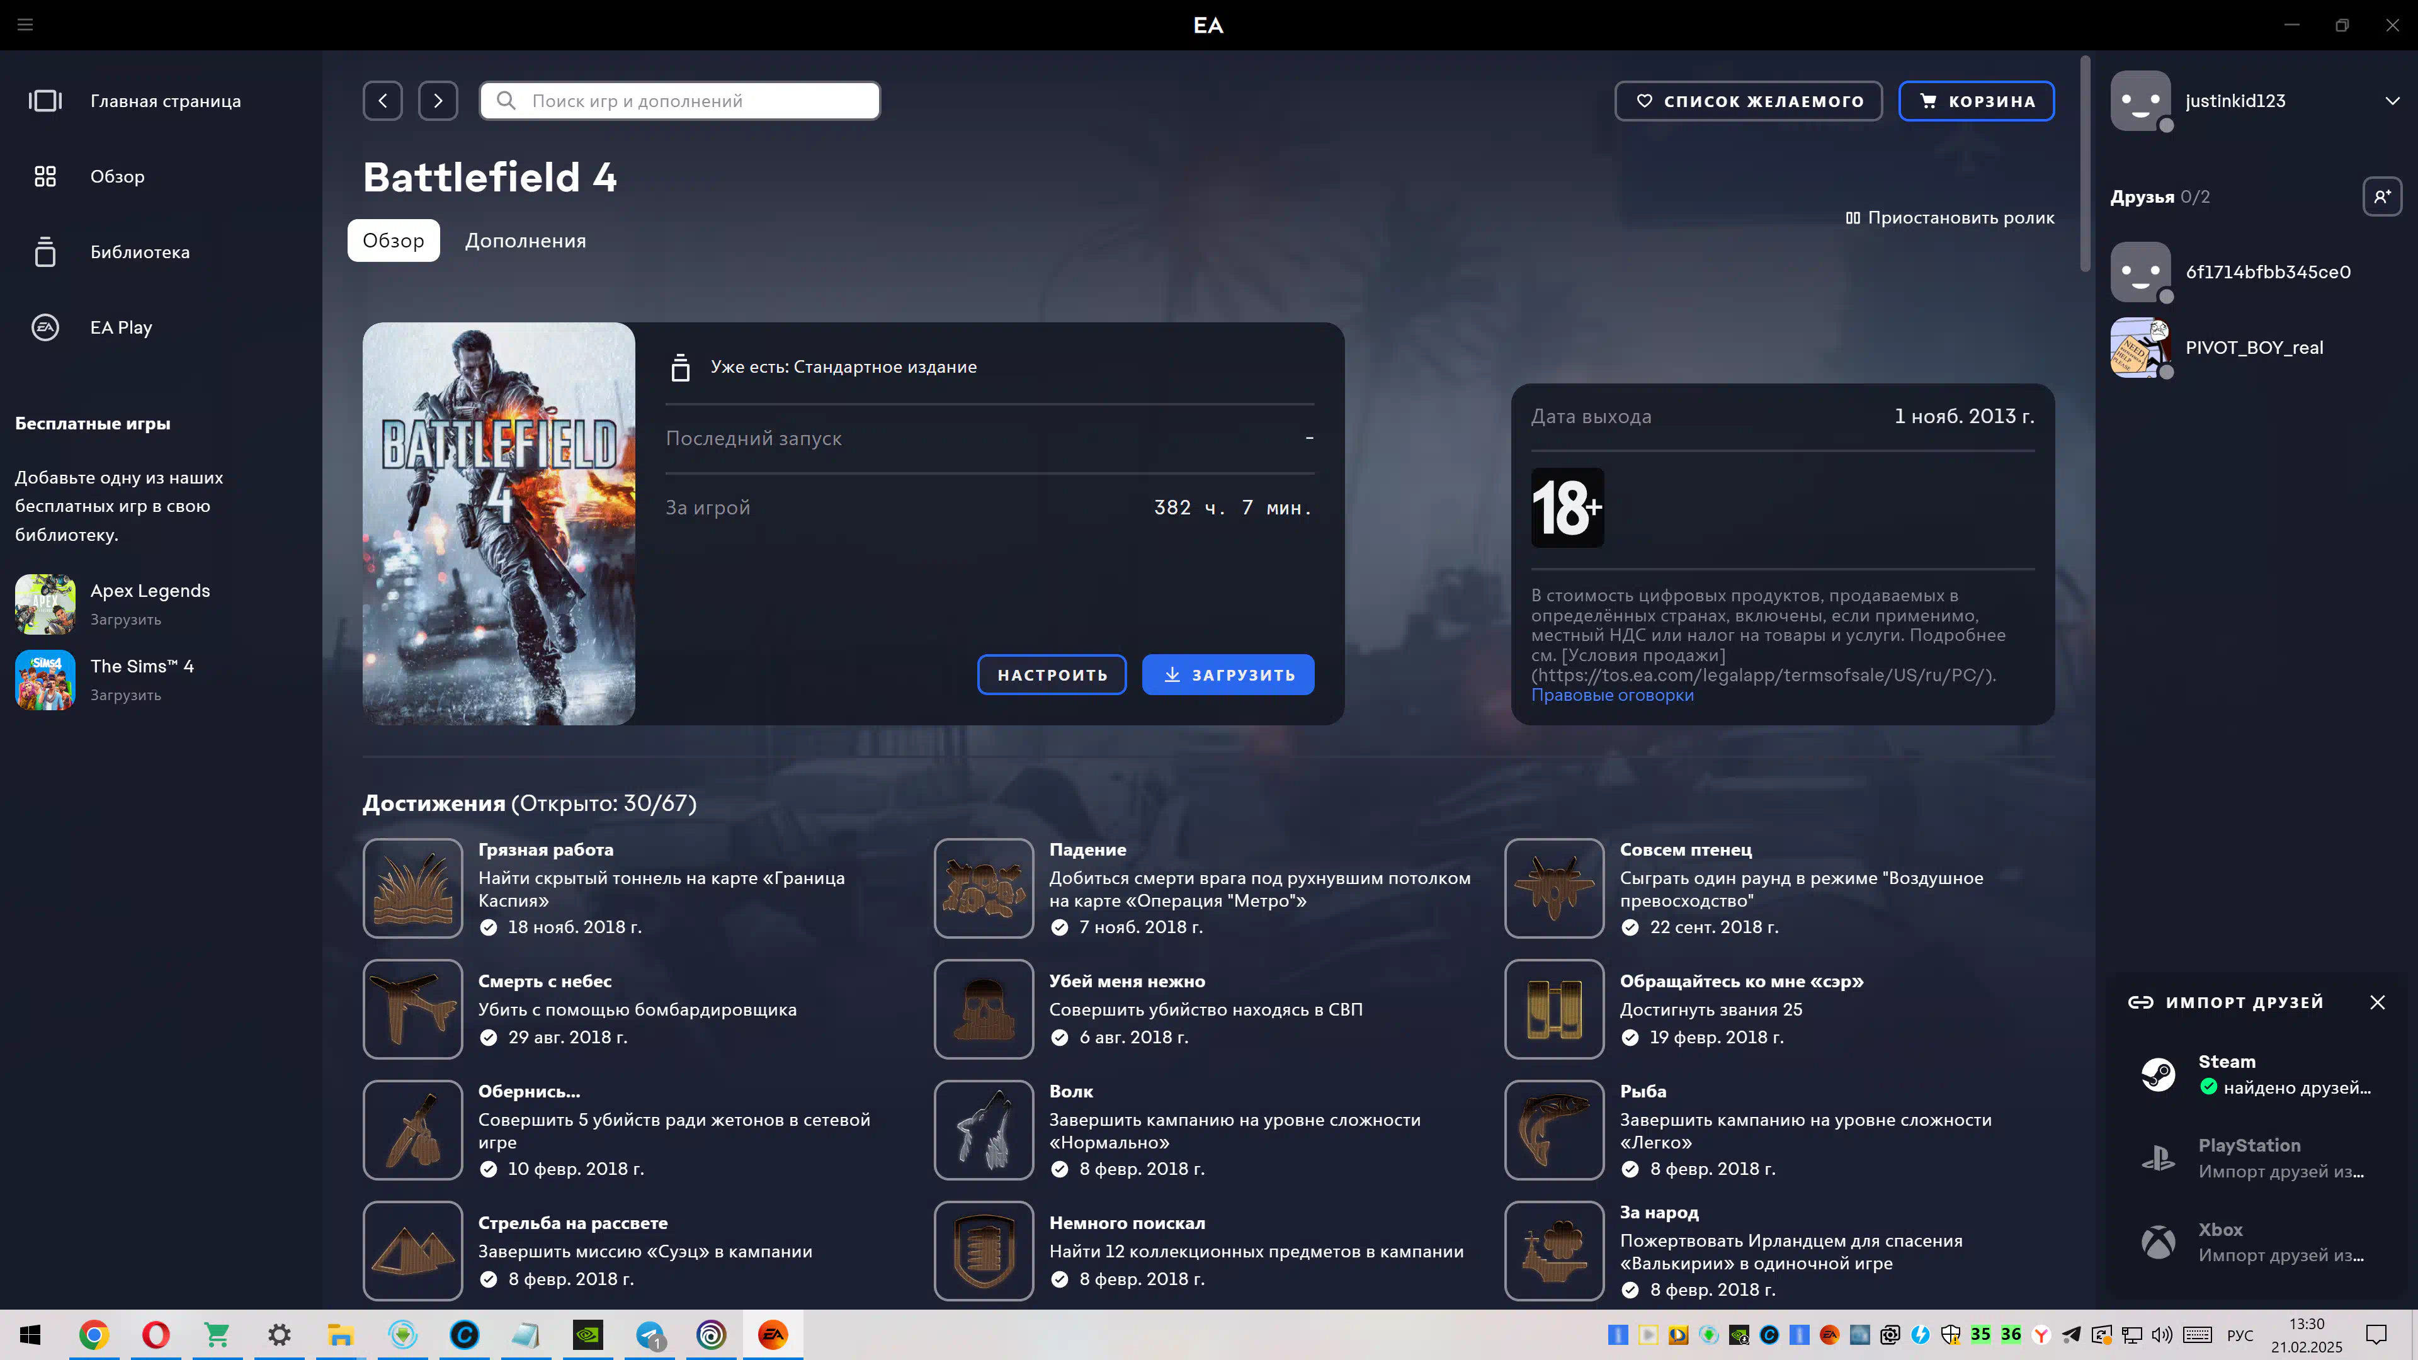Click the Apex Legends thumbnail
Viewport: 2418px width, 1360px height.
tap(45, 604)
